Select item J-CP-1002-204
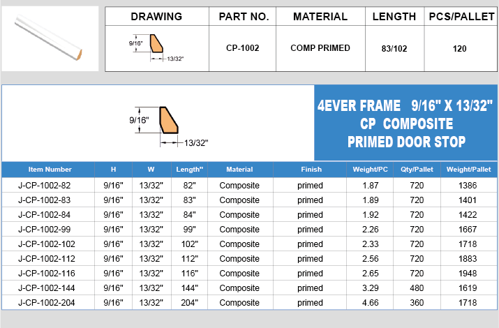Image resolution: width=499 pixels, height=328 pixels. [47, 303]
